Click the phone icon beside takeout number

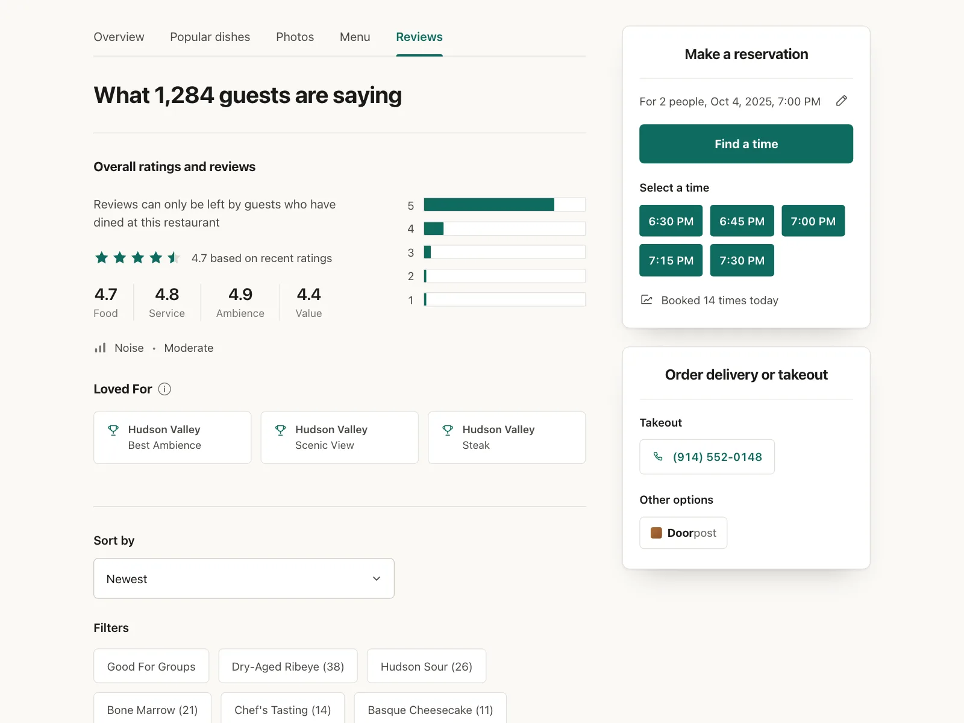(x=658, y=457)
